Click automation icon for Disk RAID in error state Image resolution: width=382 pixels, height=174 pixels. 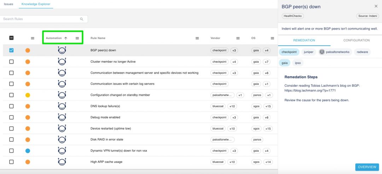pyautogui.click(x=62, y=139)
